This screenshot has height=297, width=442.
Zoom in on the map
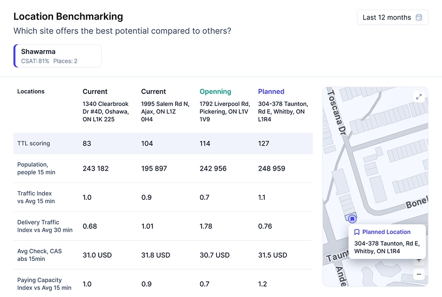coord(419,260)
